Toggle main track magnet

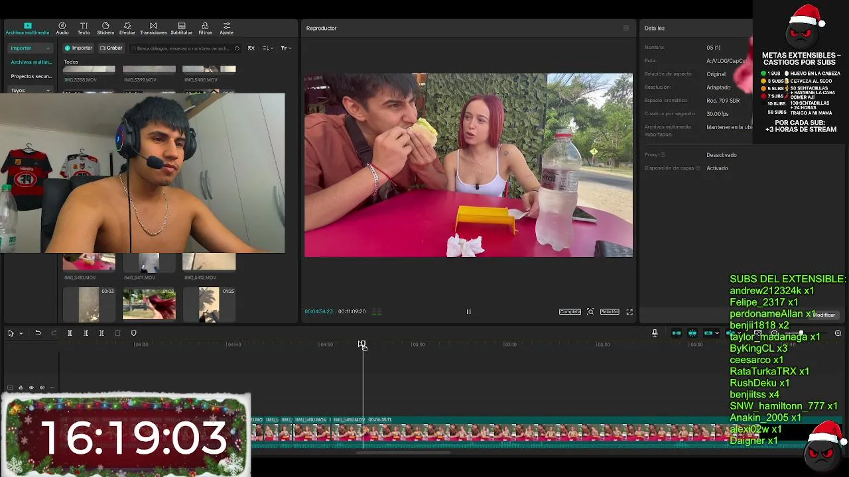click(x=677, y=333)
